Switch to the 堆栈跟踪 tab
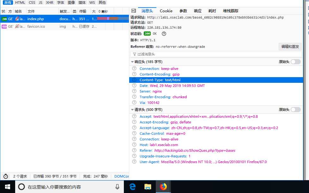 [231, 11]
